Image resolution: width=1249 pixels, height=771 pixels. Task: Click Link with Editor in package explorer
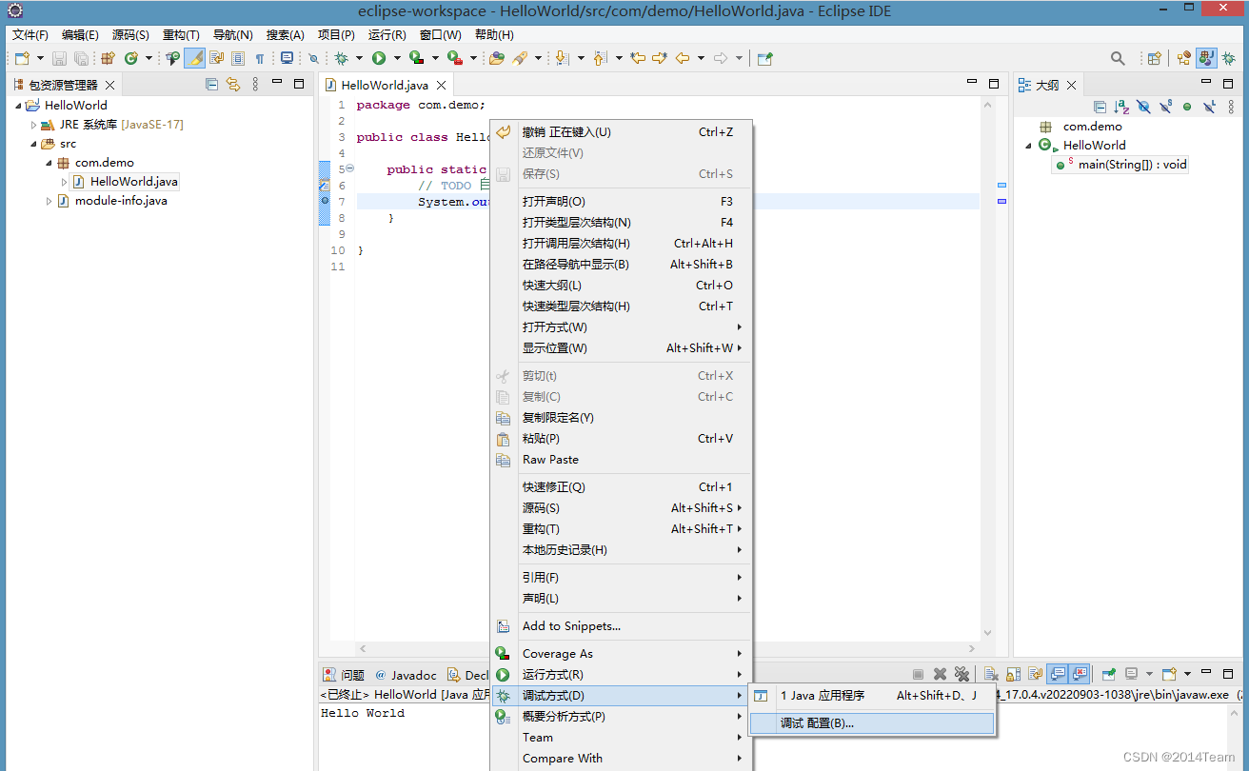pyautogui.click(x=232, y=85)
